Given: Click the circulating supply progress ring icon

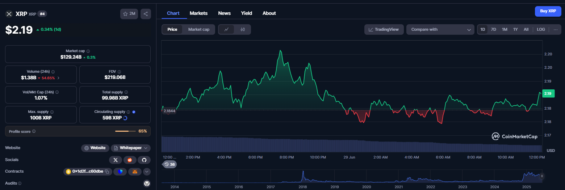Looking at the screenshot, I should tap(125, 118).
